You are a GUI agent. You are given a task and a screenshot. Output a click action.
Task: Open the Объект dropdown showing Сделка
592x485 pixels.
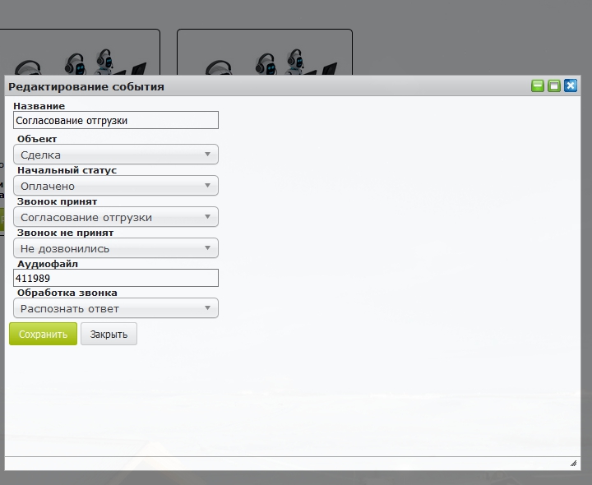pos(116,155)
